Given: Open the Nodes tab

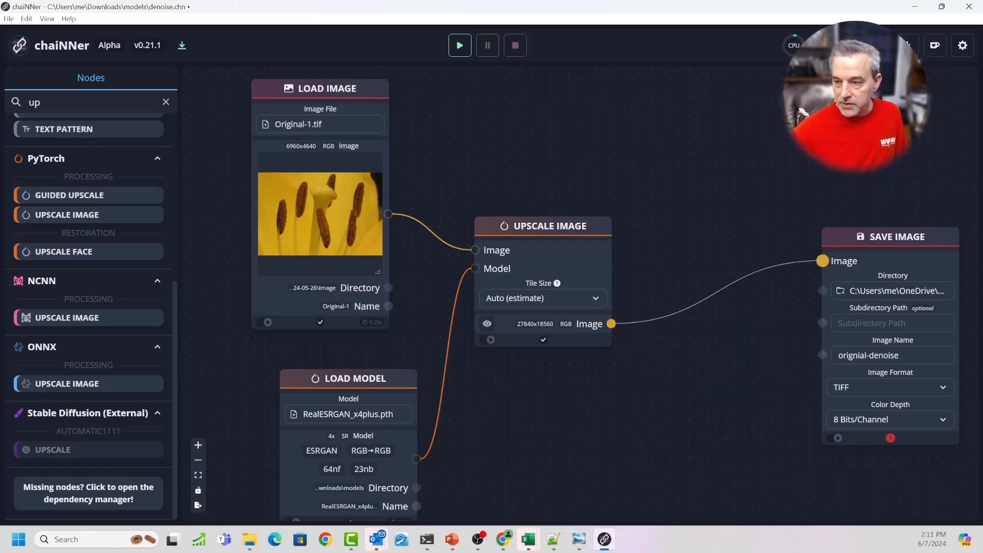Looking at the screenshot, I should tap(91, 78).
